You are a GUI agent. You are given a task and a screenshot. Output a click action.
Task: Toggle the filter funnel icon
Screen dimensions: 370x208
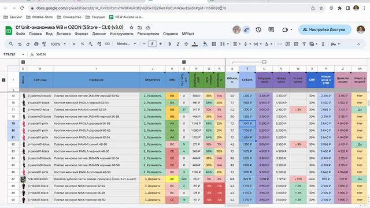(x=304, y=44)
